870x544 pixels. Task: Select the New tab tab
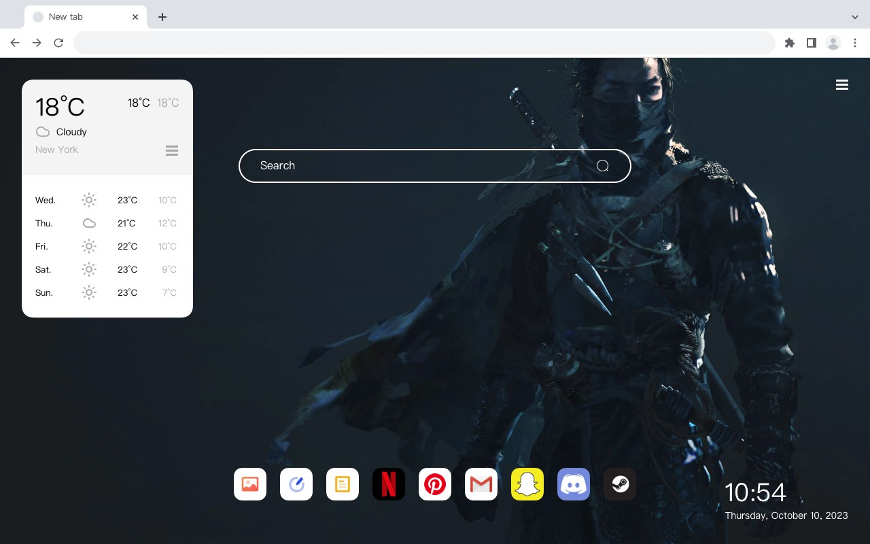point(86,17)
